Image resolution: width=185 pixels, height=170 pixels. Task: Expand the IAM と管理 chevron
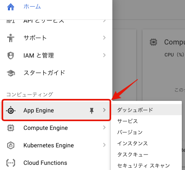[x=104, y=55]
